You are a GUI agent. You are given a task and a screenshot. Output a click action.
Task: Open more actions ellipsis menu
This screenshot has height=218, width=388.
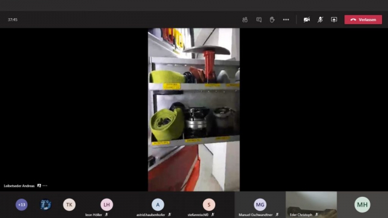point(286,19)
